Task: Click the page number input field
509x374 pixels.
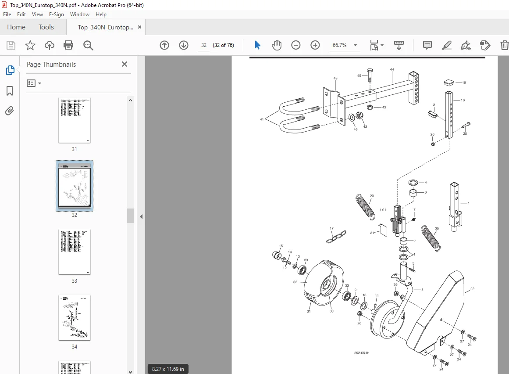Action: tap(204, 45)
